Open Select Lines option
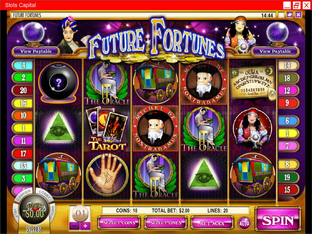The image size is (312, 234). click(166, 223)
